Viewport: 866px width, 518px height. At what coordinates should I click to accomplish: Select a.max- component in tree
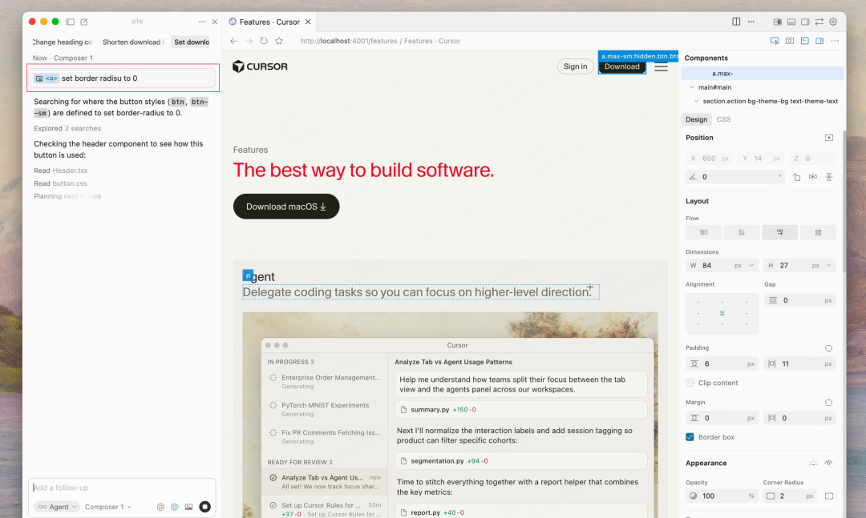tap(763, 74)
